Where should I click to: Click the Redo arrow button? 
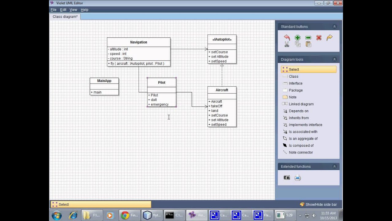[x=330, y=37]
